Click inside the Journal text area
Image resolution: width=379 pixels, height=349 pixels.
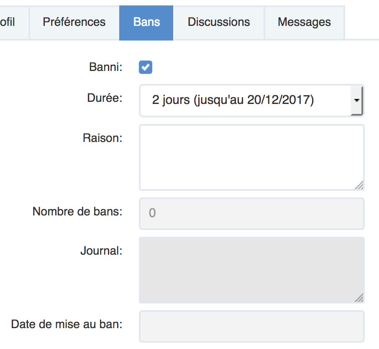coord(251,270)
